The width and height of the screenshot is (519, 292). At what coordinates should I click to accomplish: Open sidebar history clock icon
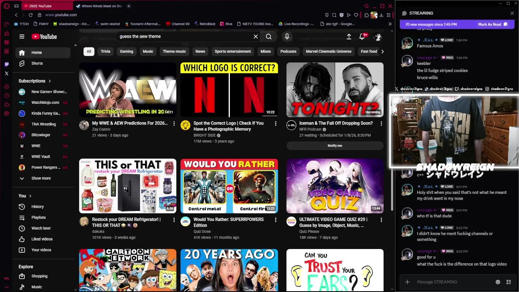click(x=6, y=96)
